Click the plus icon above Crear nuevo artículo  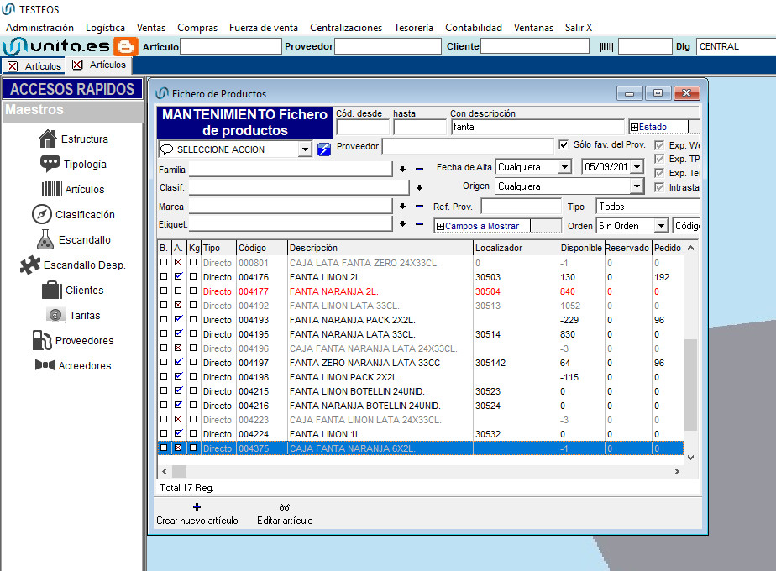click(197, 506)
